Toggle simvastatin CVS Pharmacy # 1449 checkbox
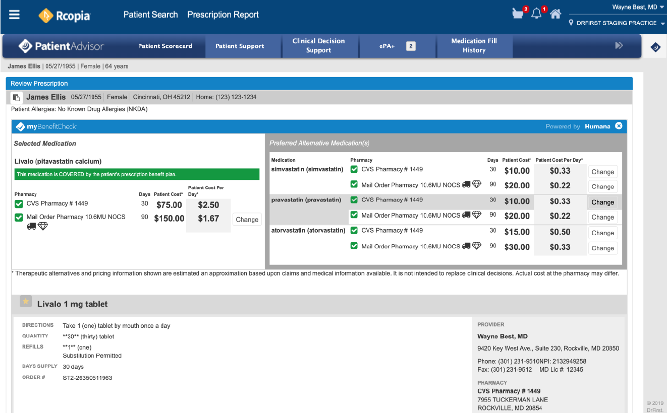The image size is (667, 413). (354, 169)
